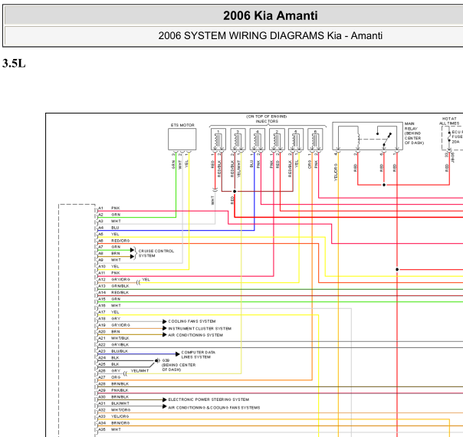Click the vertical 'GRN' wire label under ETS motor
463x437 pixels.
pos(173,165)
